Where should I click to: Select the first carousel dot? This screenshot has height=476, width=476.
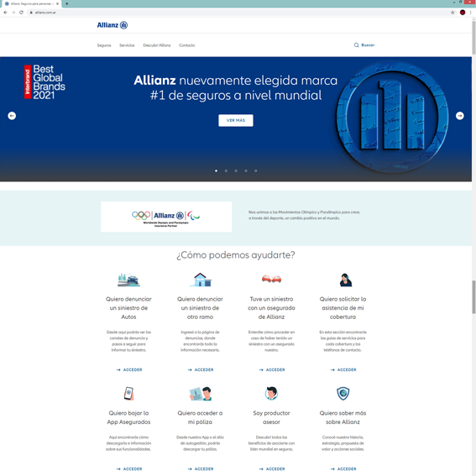216,170
